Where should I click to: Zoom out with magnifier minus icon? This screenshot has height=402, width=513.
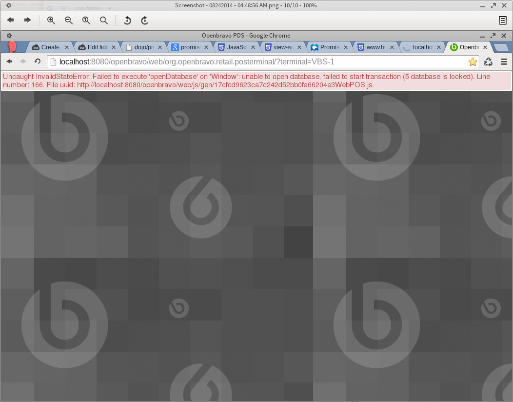point(69,20)
